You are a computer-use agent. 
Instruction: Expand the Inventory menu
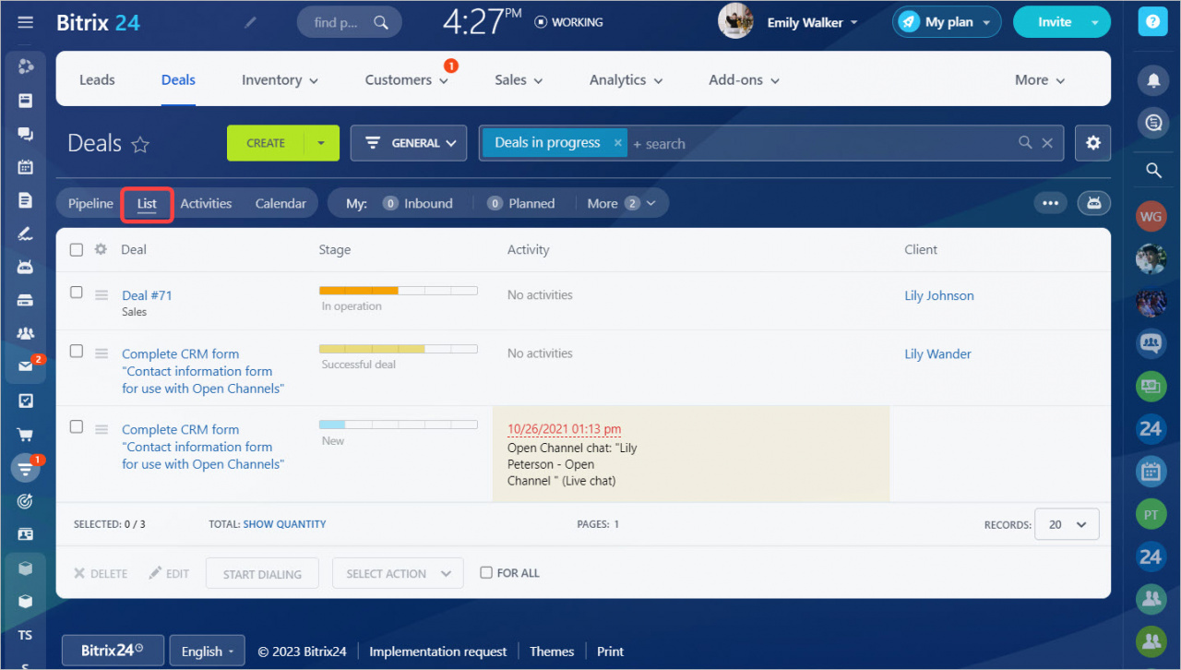pos(280,80)
